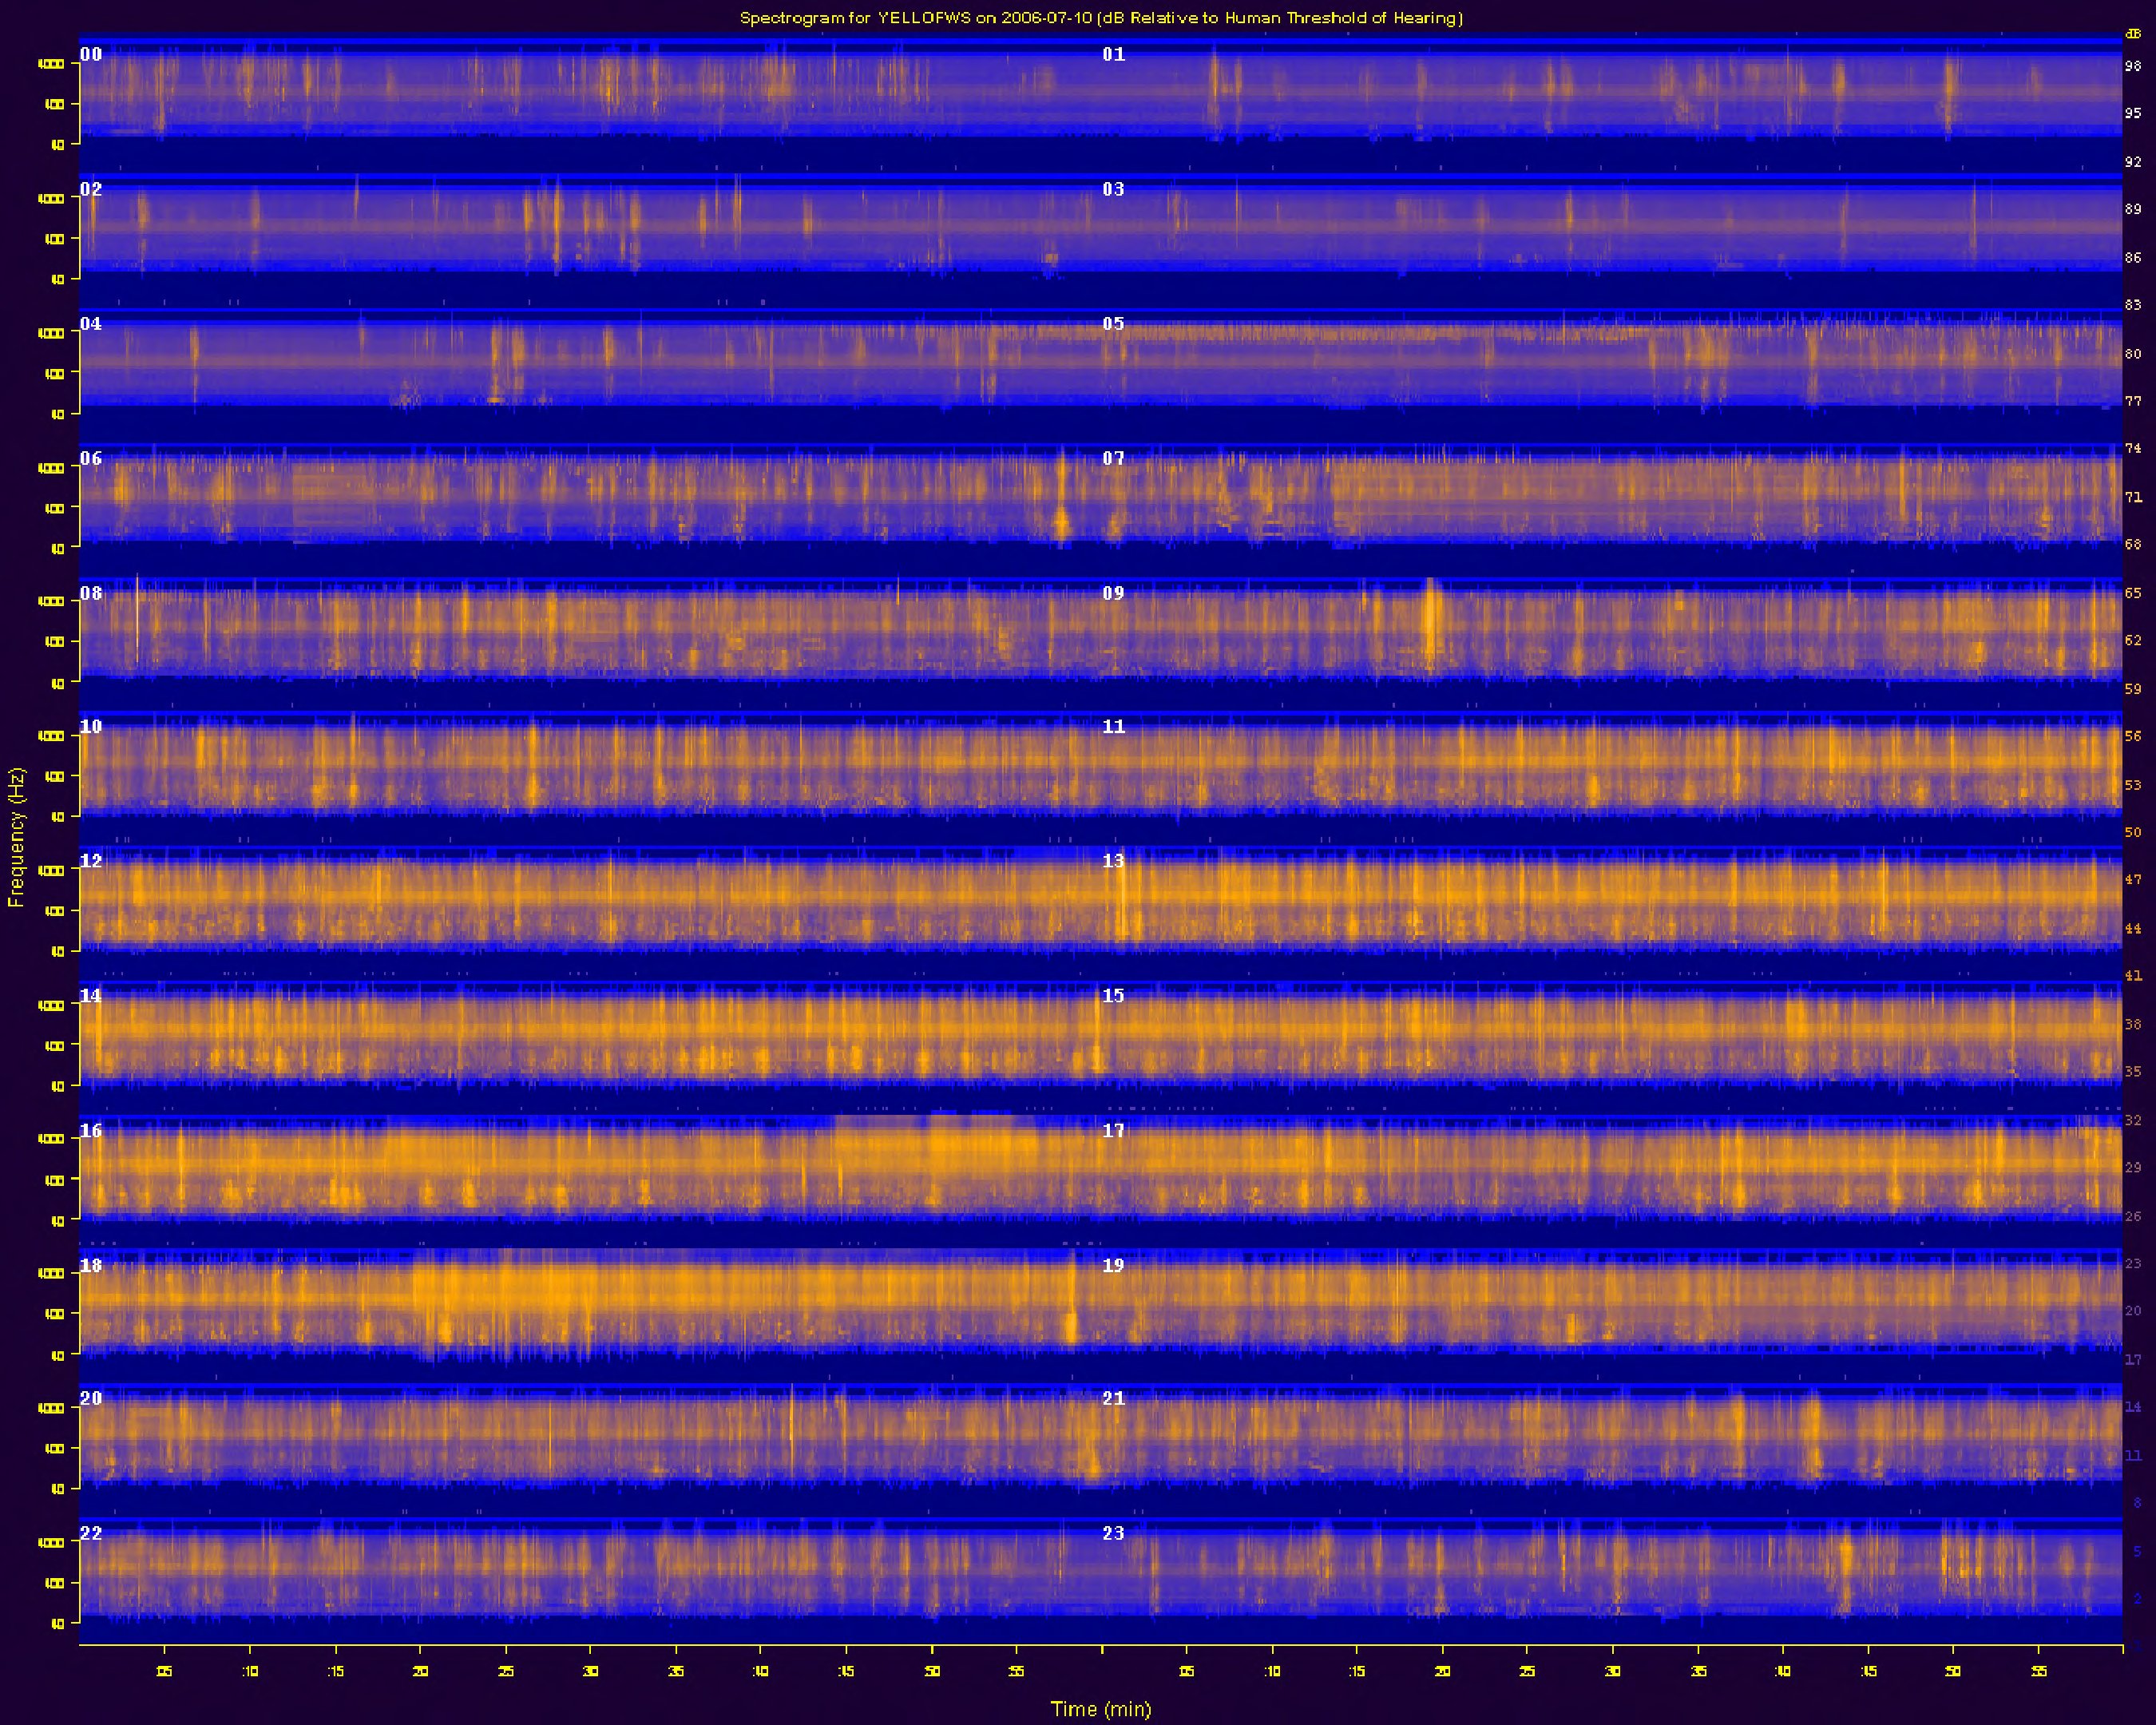This screenshot has height=1725, width=2156.
Task: Select the hour label '20' on a spectrogram row
Action: (x=91, y=1399)
